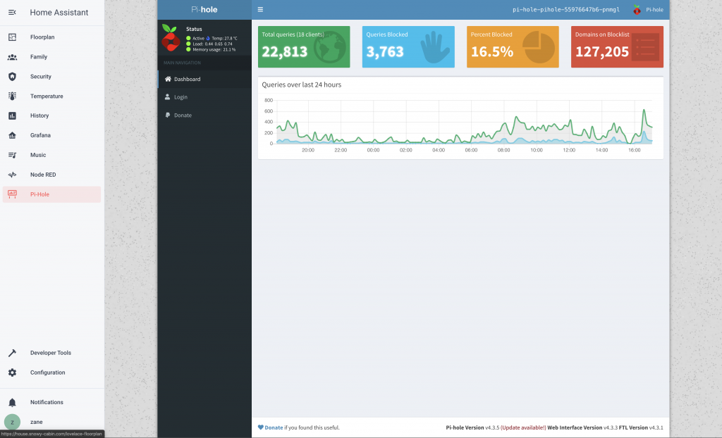Image resolution: width=722 pixels, height=438 pixels.
Task: Click the Pi-hole title logo link
Action: pyautogui.click(x=204, y=10)
